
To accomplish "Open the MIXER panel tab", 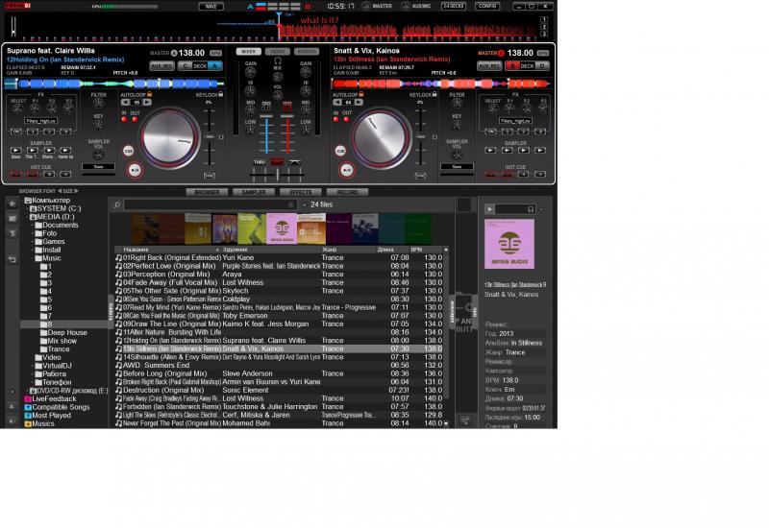I will point(249,52).
